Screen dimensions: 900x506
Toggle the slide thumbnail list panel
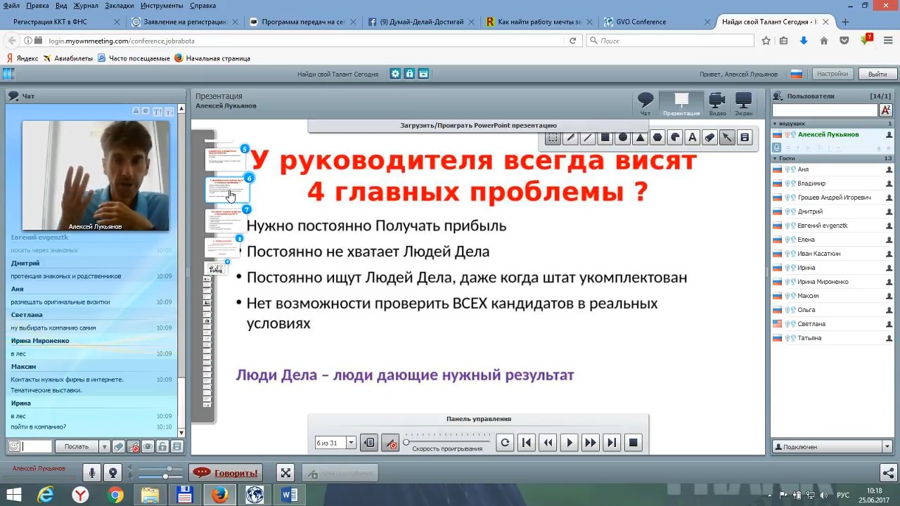(x=368, y=443)
